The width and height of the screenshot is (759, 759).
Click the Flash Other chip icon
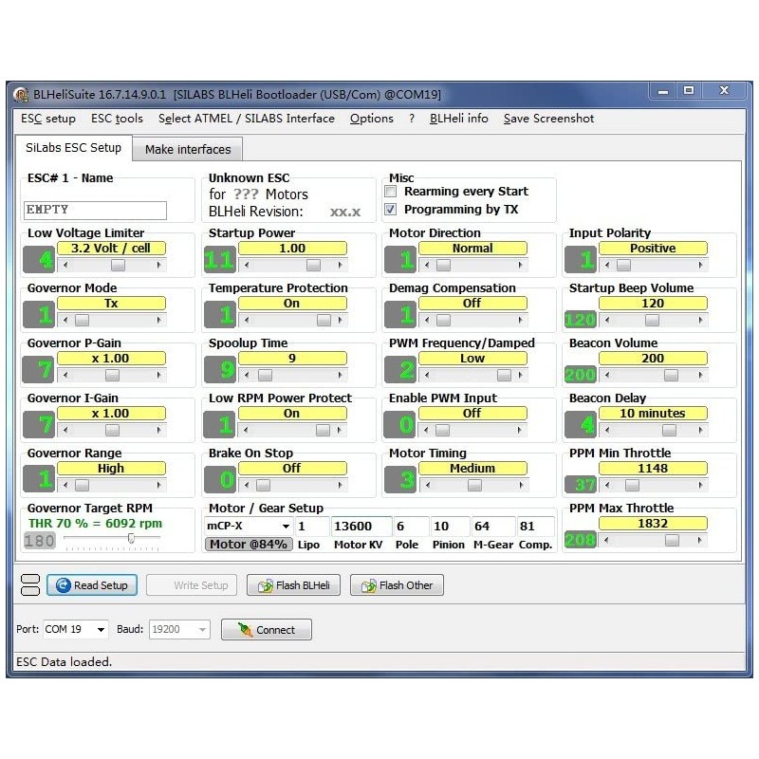tap(367, 585)
